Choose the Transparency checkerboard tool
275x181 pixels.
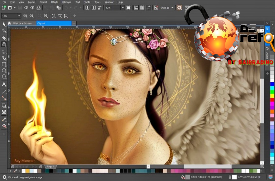[x=4, y=112]
